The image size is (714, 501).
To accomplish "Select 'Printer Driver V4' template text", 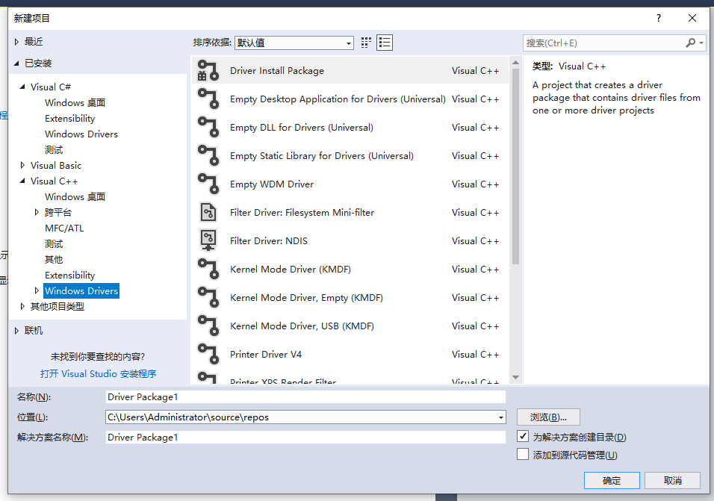I will click(x=266, y=355).
